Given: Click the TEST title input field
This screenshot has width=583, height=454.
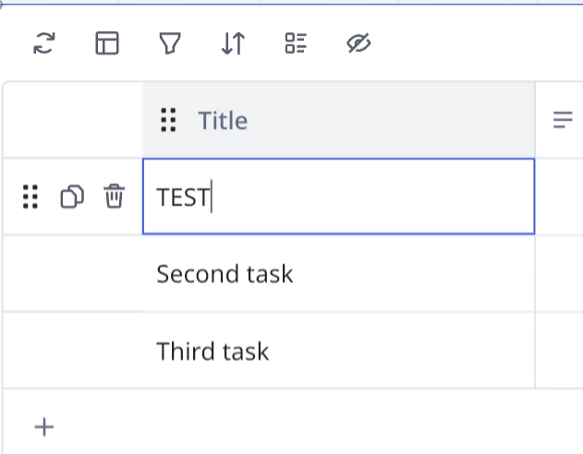Looking at the screenshot, I should pos(339,197).
